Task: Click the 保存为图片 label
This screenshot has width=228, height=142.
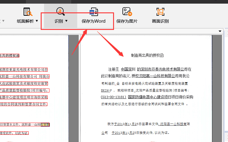Action: tap(127, 21)
